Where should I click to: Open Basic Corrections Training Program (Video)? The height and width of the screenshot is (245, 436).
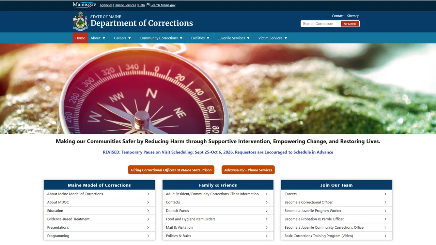[x=337, y=236]
